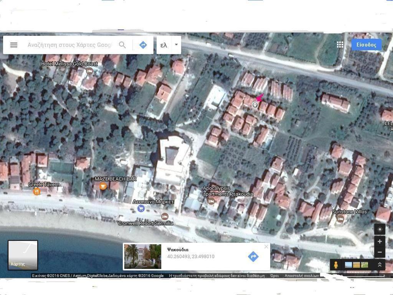Click Αποστολή σχολίων feedback link

pos(302,276)
